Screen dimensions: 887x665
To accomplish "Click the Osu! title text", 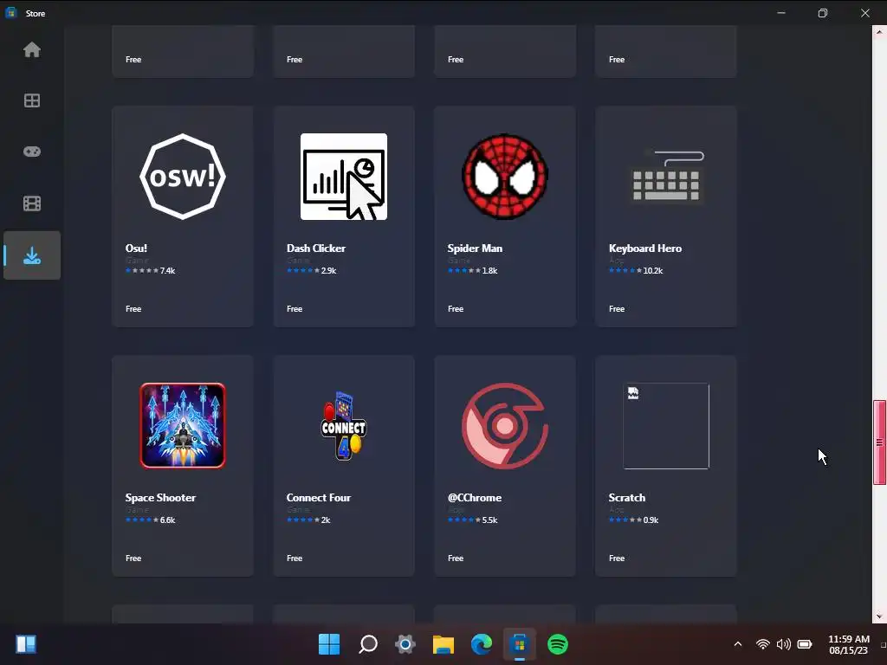I will [136, 249].
